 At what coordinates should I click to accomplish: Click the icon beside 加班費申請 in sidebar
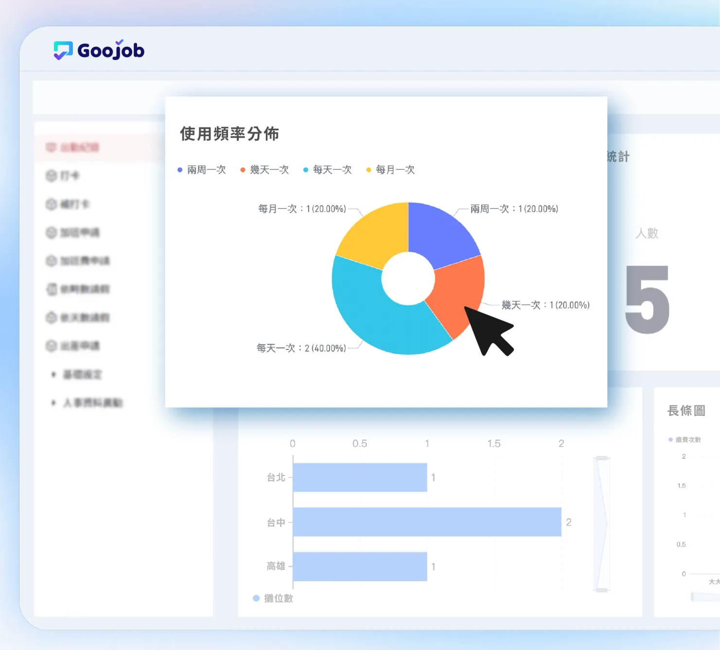[x=51, y=261]
